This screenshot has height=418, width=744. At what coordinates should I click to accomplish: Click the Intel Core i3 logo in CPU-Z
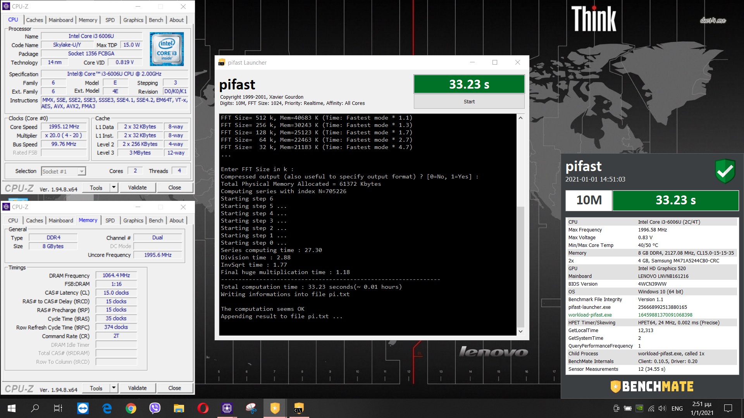[167, 49]
